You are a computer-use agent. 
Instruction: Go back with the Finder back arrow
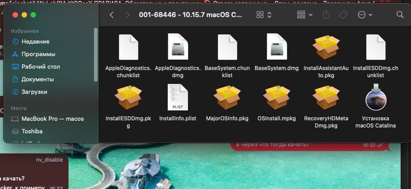(x=112, y=15)
